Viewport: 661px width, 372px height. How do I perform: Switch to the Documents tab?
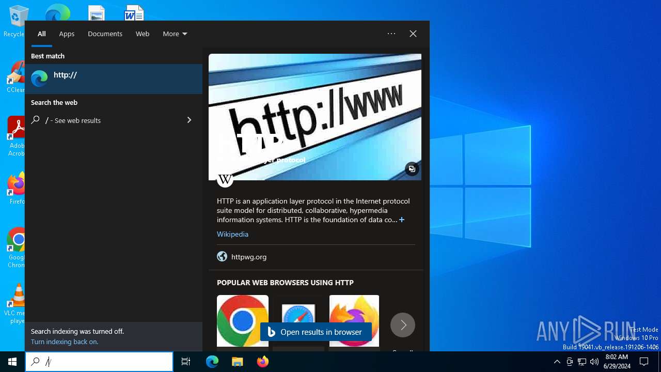105,34
